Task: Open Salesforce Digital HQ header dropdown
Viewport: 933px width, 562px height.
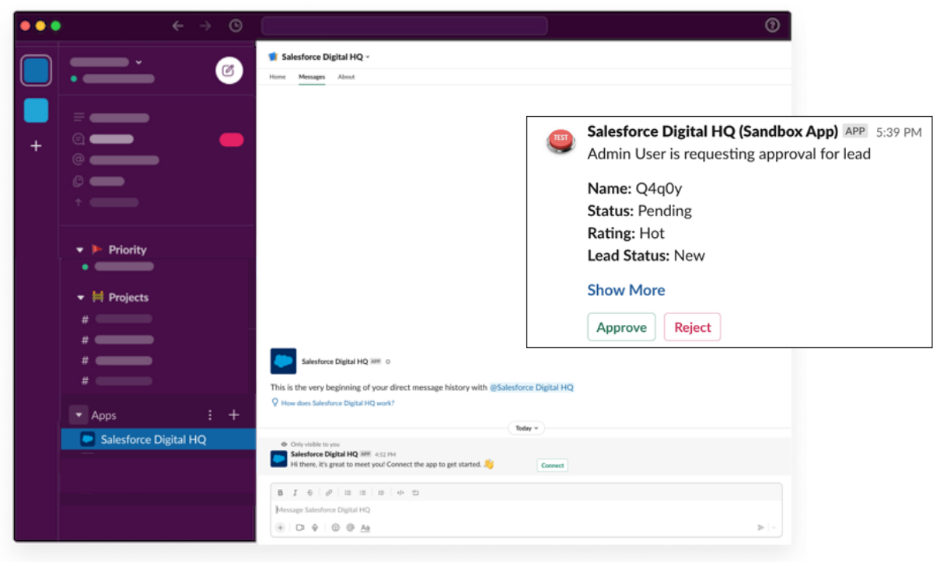Action: [x=368, y=57]
